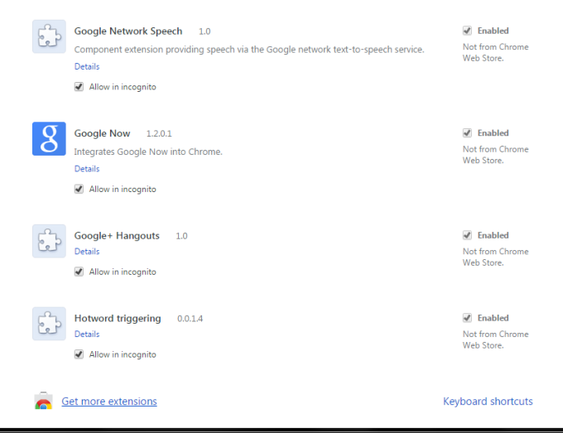Click the Google+ Hangouts puzzle icon
The image size is (563, 433).
49,241
